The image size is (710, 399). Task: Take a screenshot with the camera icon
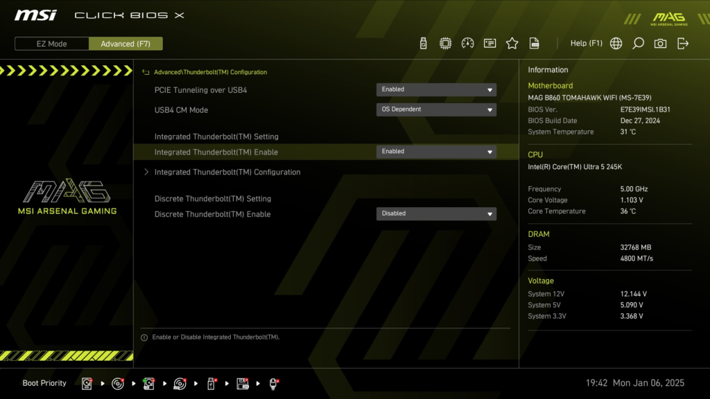pyautogui.click(x=660, y=43)
